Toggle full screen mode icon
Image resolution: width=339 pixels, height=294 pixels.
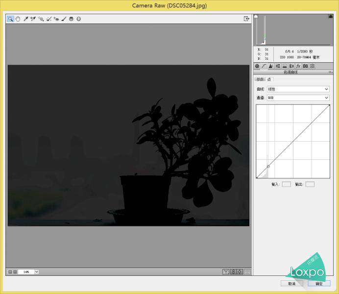[246, 19]
